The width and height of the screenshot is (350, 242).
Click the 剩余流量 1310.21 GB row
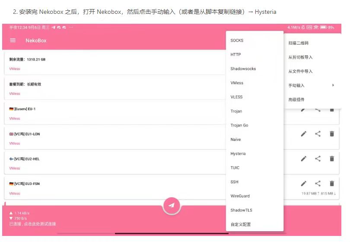pos(115,64)
